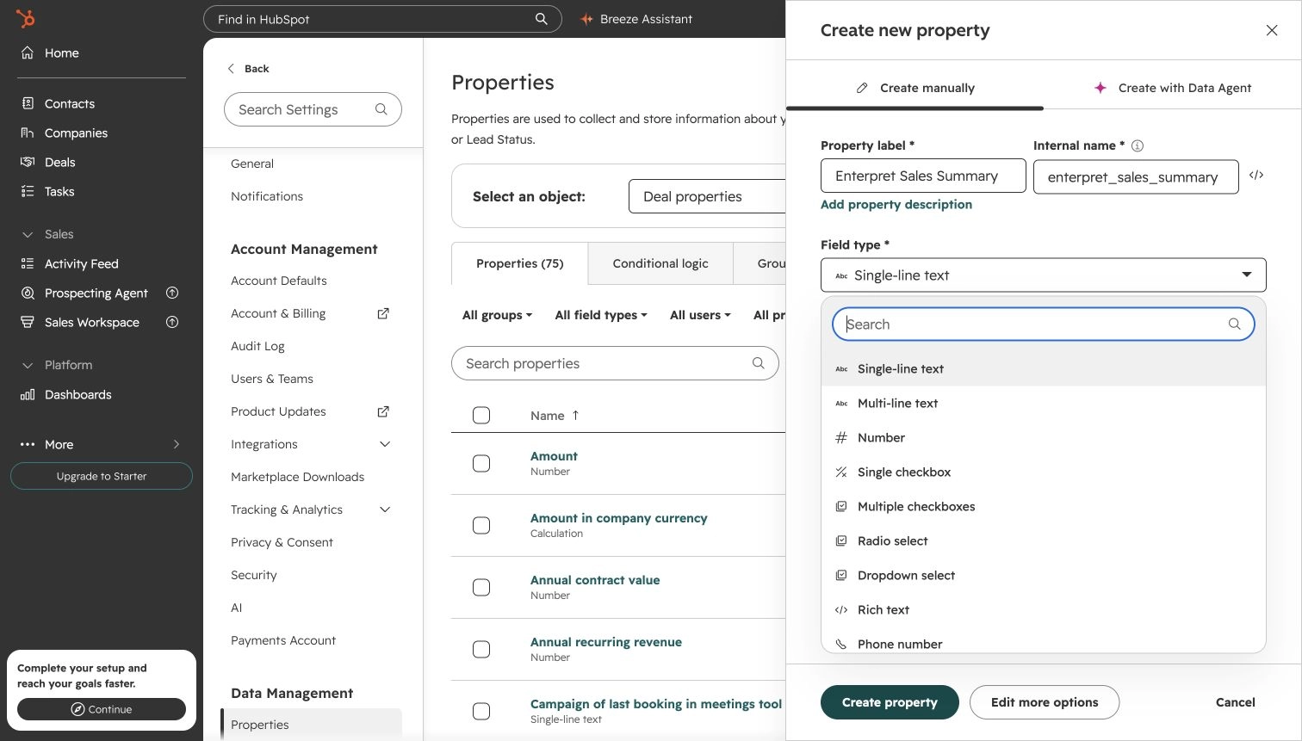The height and width of the screenshot is (741, 1302).
Task: Open Dashboards under Platform
Action: pyautogui.click(x=66, y=394)
